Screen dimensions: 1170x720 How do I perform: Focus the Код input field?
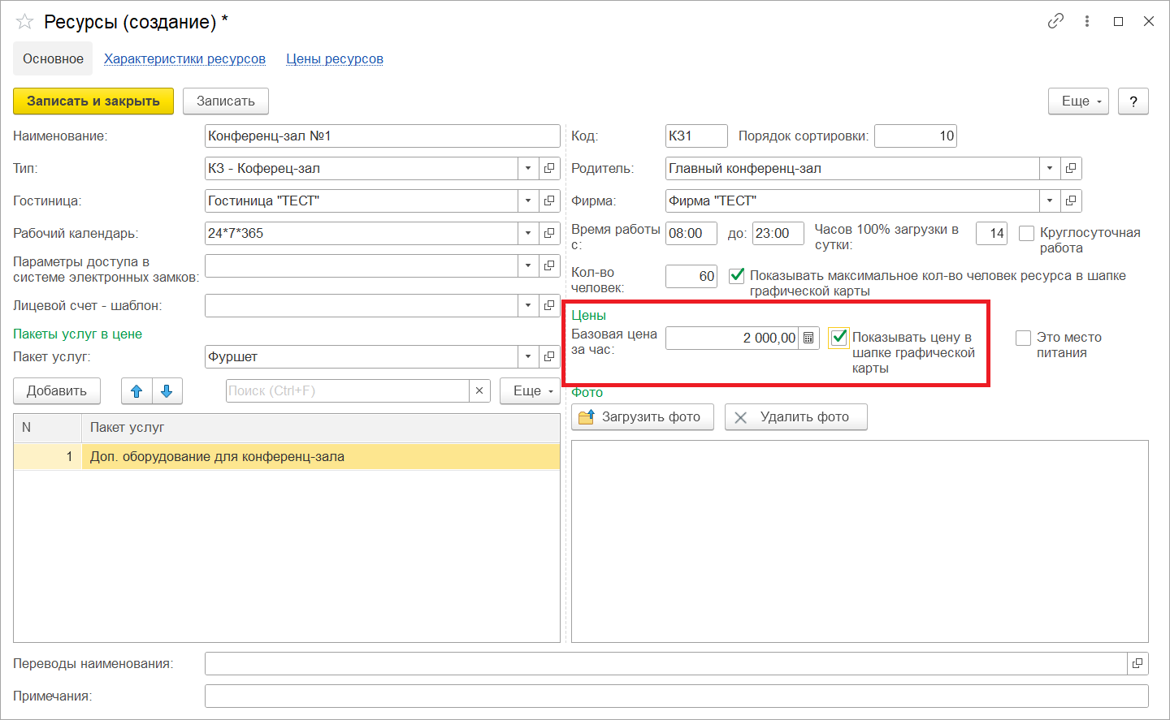click(x=696, y=136)
